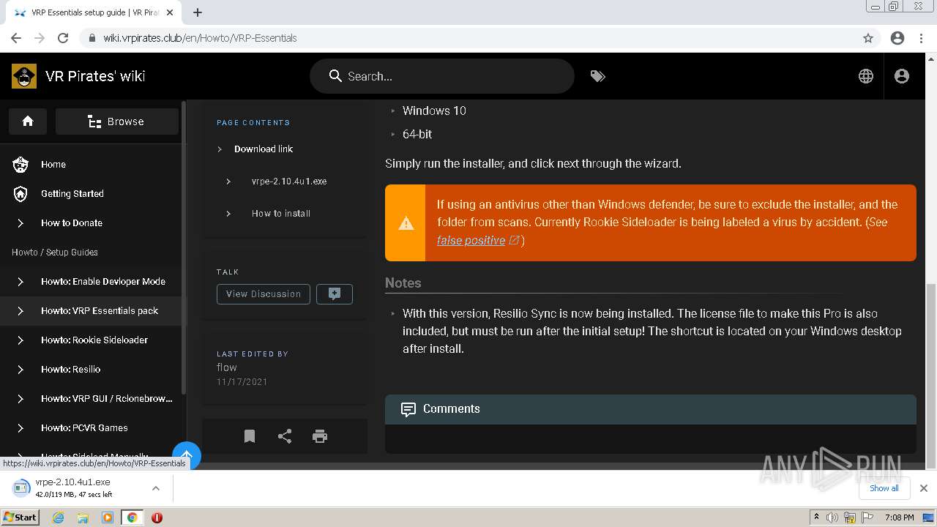Click the print page icon
The image size is (937, 527).
(320, 436)
